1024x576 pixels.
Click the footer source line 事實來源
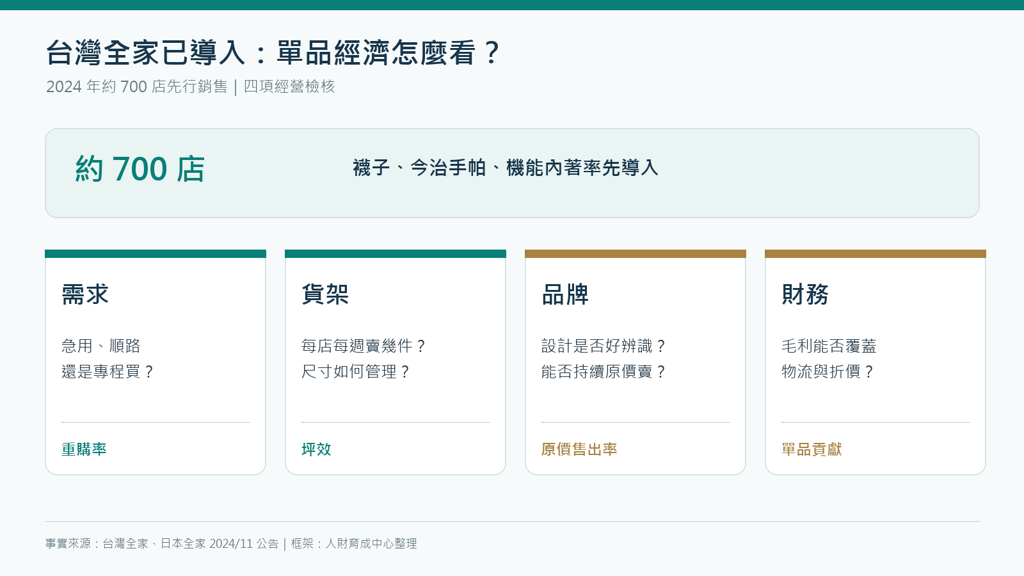[x=231, y=543]
